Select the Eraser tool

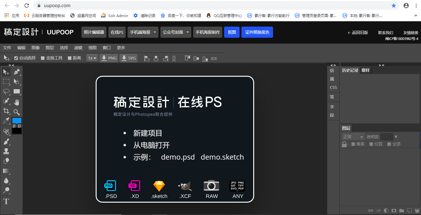pyautogui.click(x=6, y=161)
